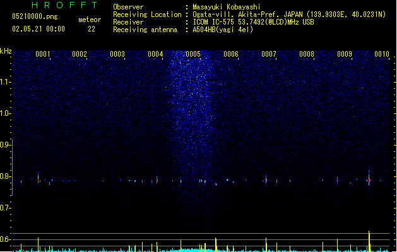Click time marker 0008
The width and height of the screenshot is (397, 252).
pyautogui.click(x=307, y=54)
